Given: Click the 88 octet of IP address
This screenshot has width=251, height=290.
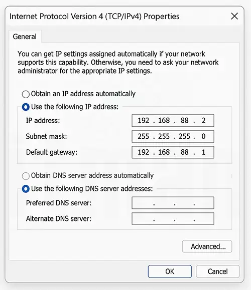Looking at the screenshot, I should pos(185,121).
